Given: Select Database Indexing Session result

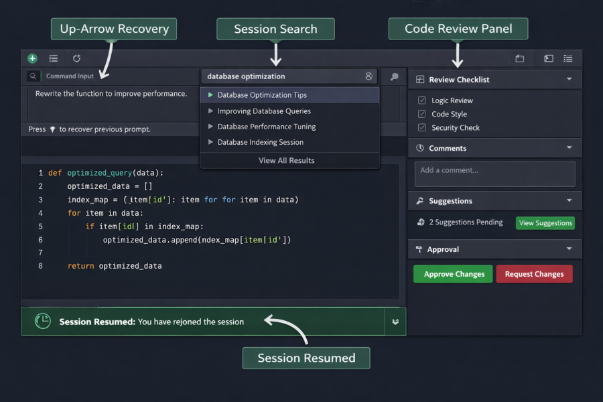Looking at the screenshot, I should 289,142.
